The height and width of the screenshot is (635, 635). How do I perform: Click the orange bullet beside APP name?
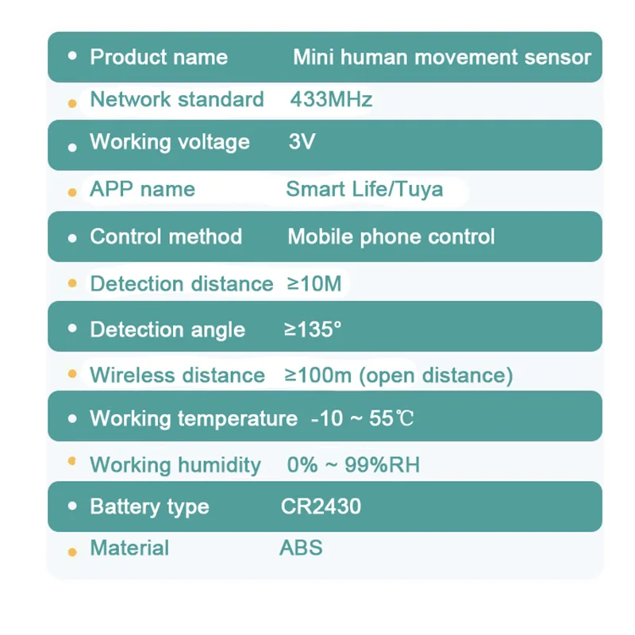click(73, 192)
